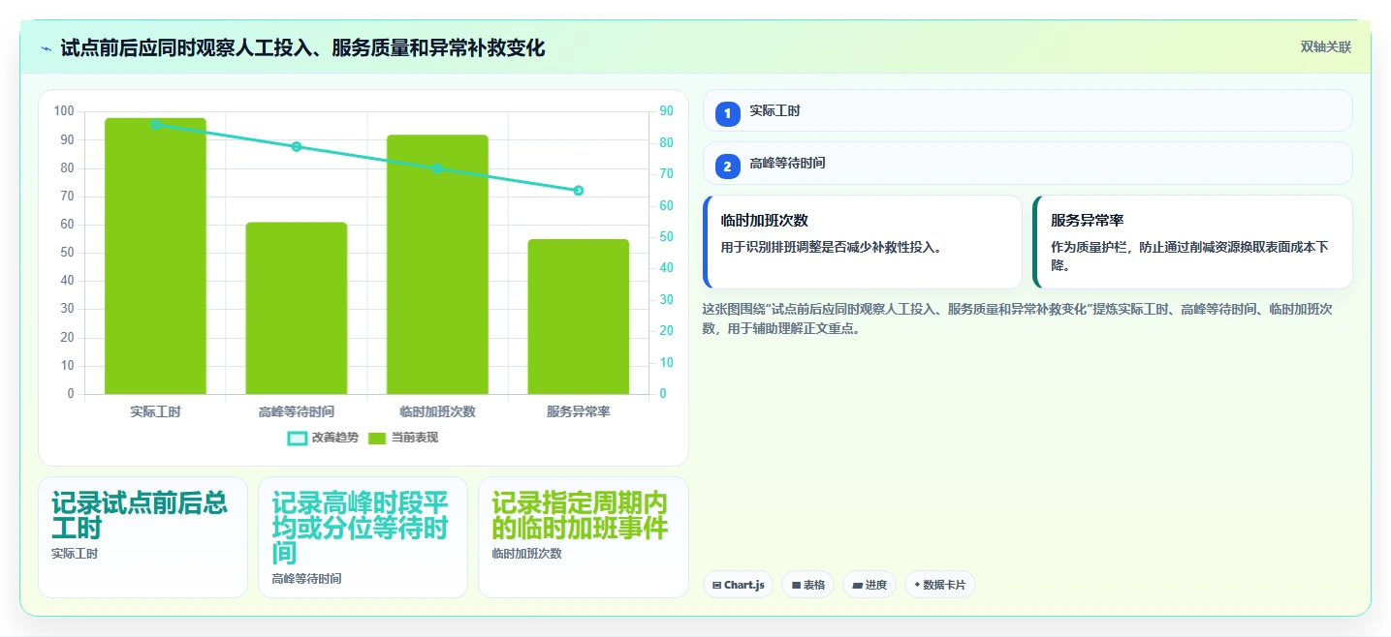The width and height of the screenshot is (1391, 637).
Task: Click small 高峰等待时间 caption in second data card
Action: pos(306,579)
